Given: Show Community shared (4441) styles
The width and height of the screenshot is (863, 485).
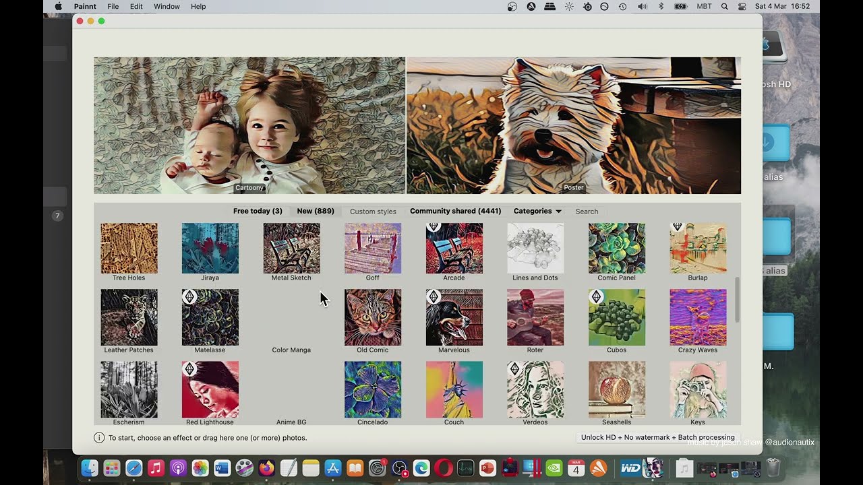Looking at the screenshot, I should point(456,211).
